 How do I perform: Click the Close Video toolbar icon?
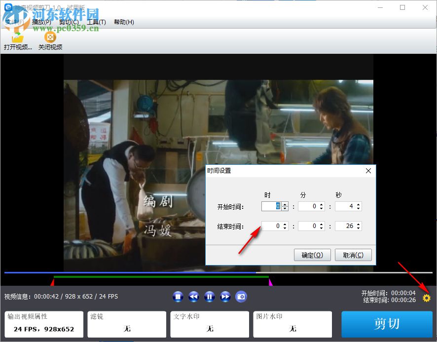50,38
